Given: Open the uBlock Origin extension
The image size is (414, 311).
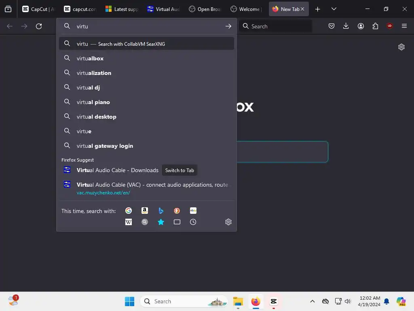Looking at the screenshot, I should point(389,26).
